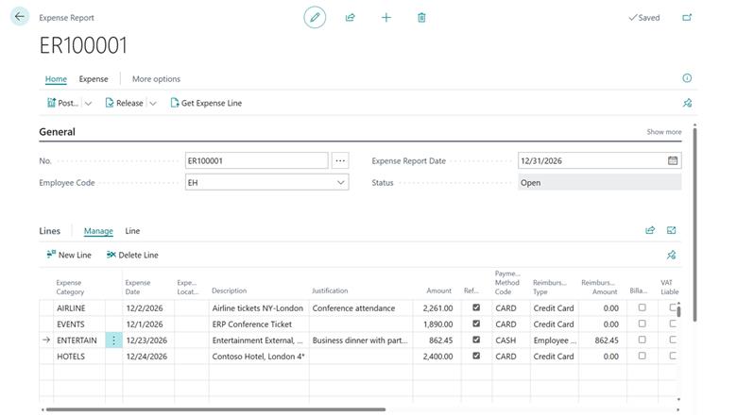Open calendar picker for Expense Report Date
Screen dimensions: 737x415
click(x=673, y=161)
